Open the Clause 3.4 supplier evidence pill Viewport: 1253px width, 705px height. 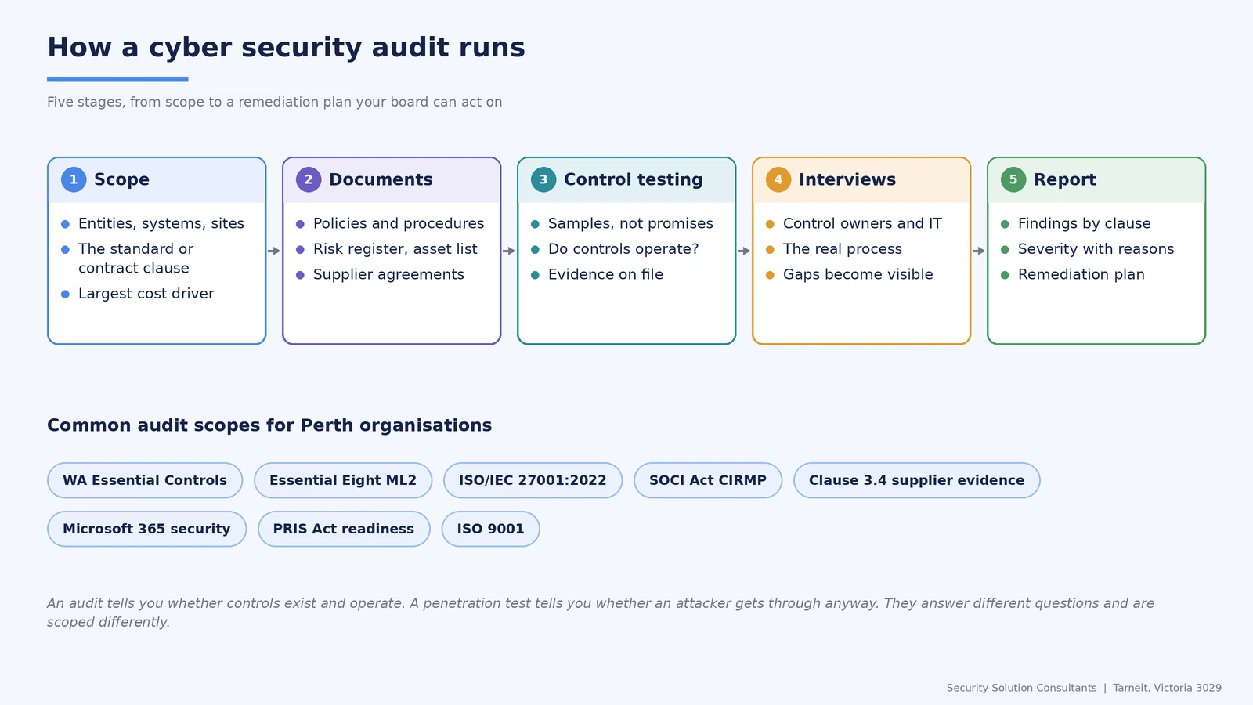(x=917, y=480)
